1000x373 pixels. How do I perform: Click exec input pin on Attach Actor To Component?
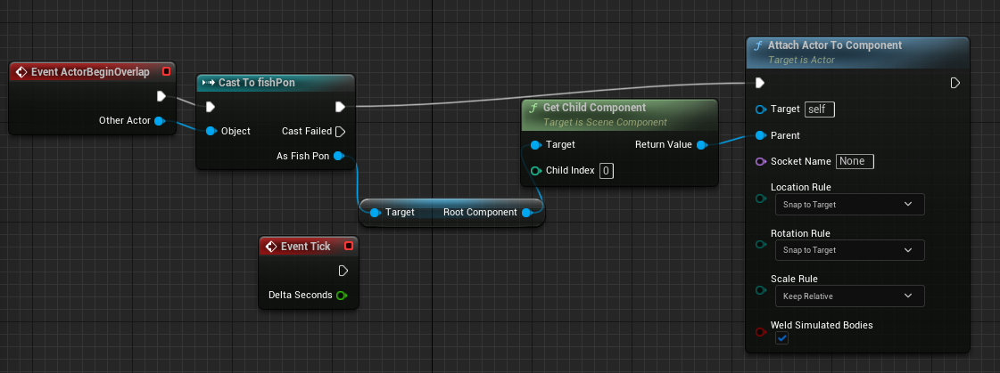[x=760, y=83]
